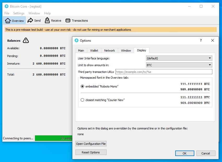
Task: Click the Total balance amount
Action: 49,74
